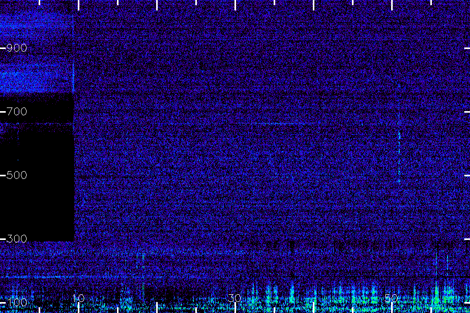Click the 10 time axis label
The height and width of the screenshot is (313, 470).
[x=78, y=298]
